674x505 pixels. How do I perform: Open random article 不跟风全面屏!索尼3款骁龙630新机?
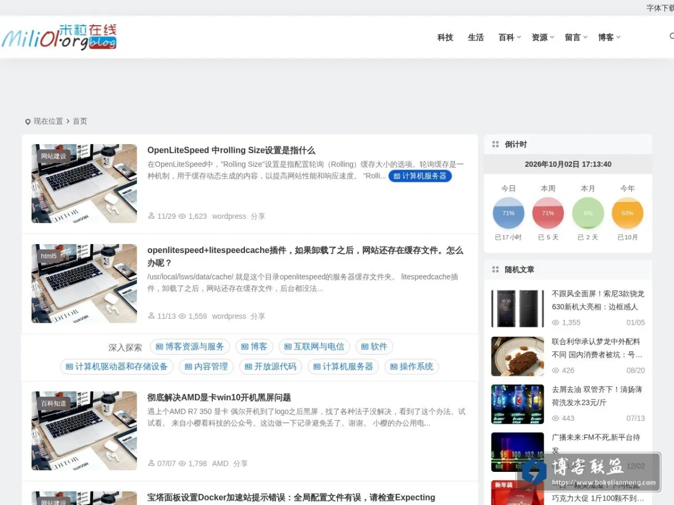pos(598,300)
